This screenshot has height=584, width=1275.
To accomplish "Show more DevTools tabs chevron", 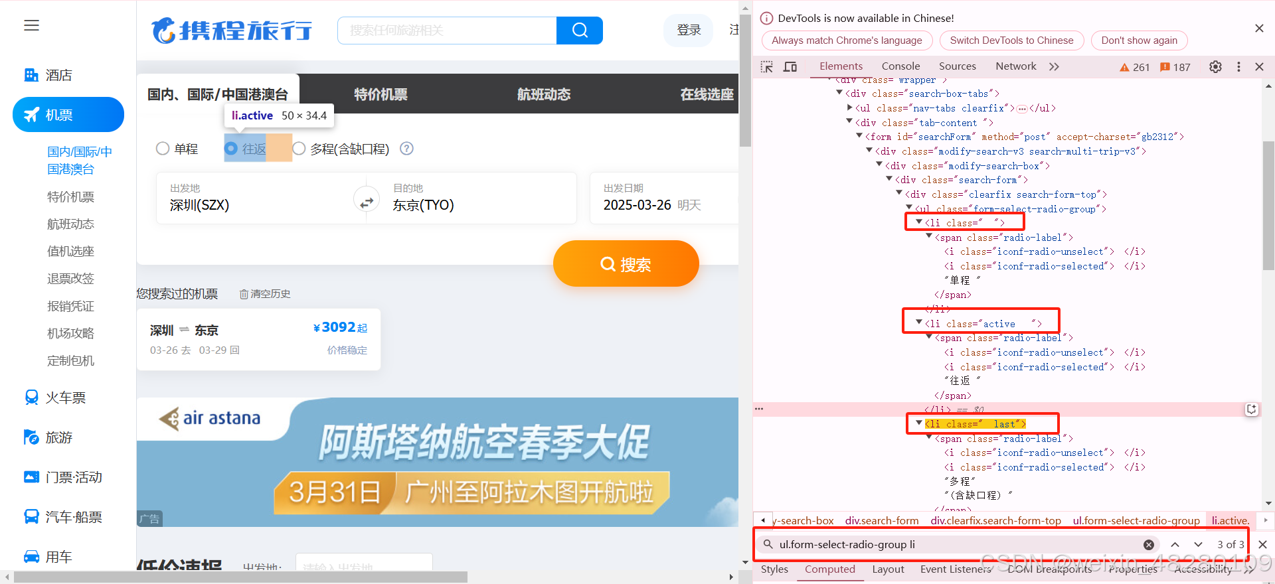I will (x=1054, y=66).
